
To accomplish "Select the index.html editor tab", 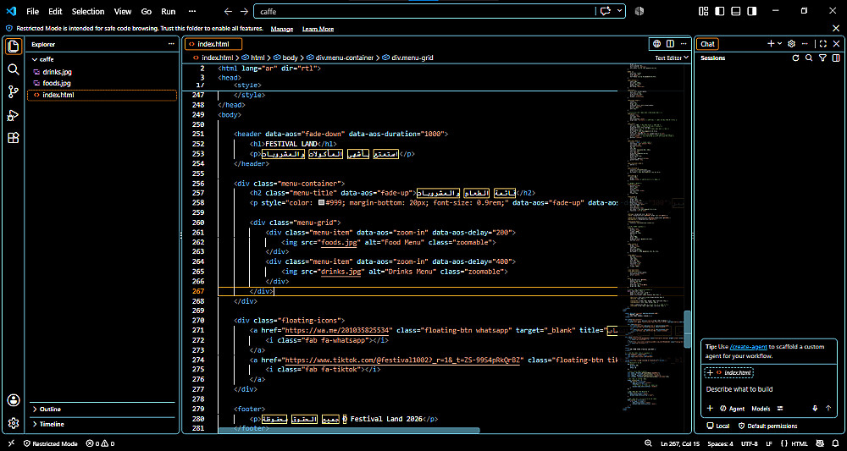I will (x=213, y=44).
